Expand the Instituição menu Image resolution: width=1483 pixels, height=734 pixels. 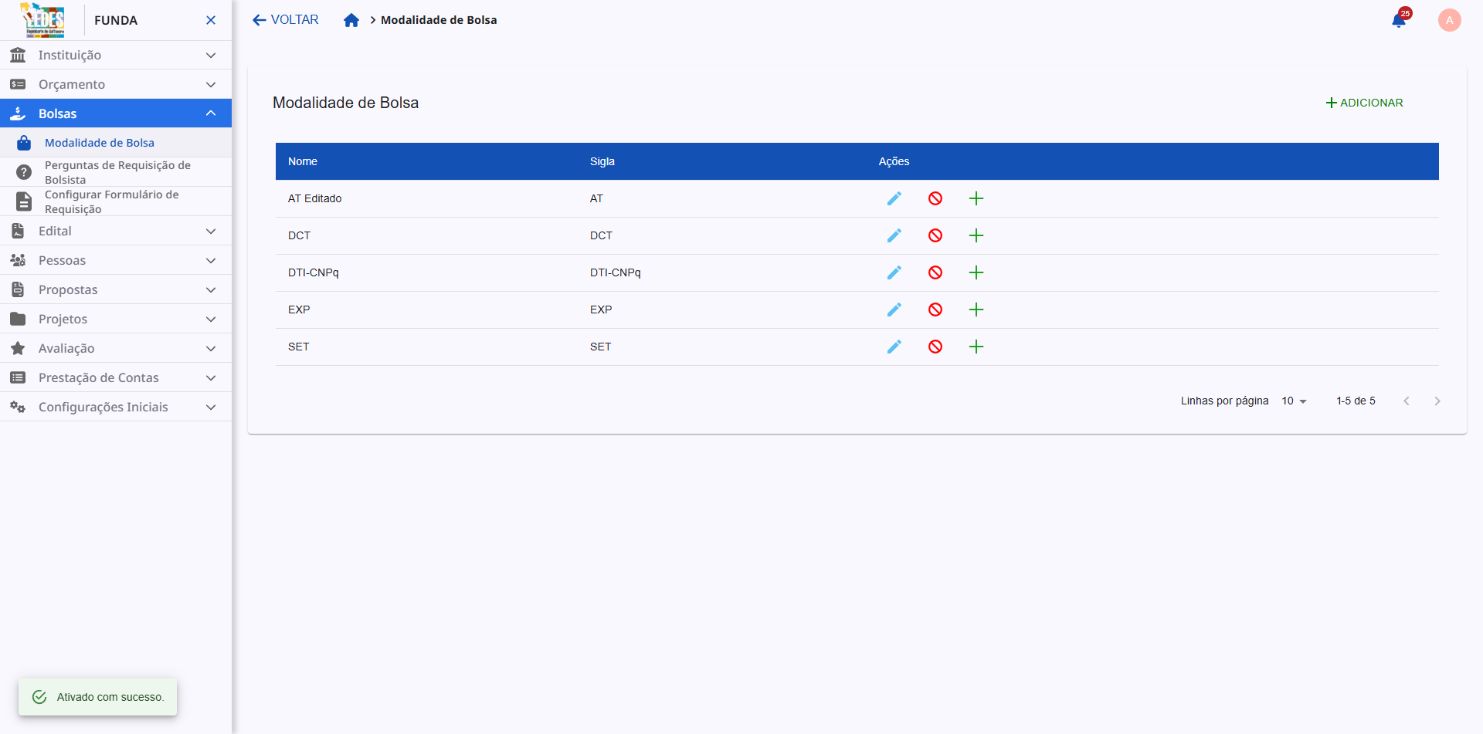click(x=116, y=55)
